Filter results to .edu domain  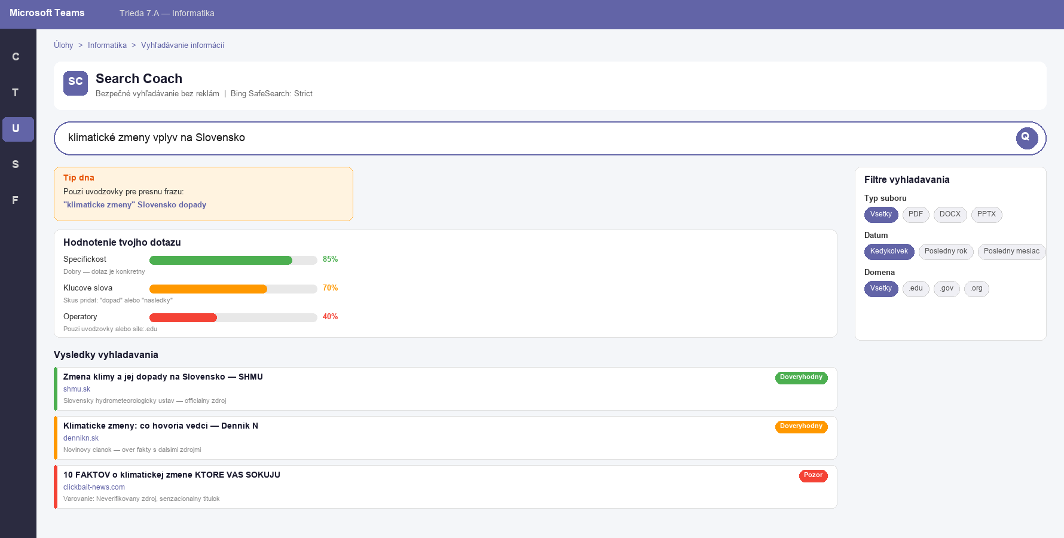point(915,288)
